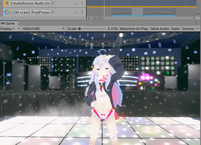Select the blend region between the DepthOfField clips
Image resolution: width=201 pixels, height=145 pixels.
pos(137,12)
